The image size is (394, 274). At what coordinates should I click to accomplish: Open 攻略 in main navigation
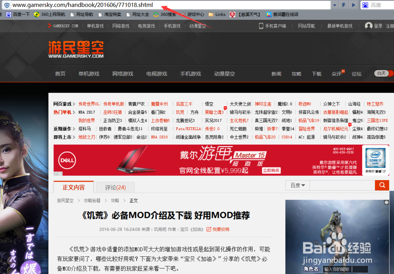point(296,74)
